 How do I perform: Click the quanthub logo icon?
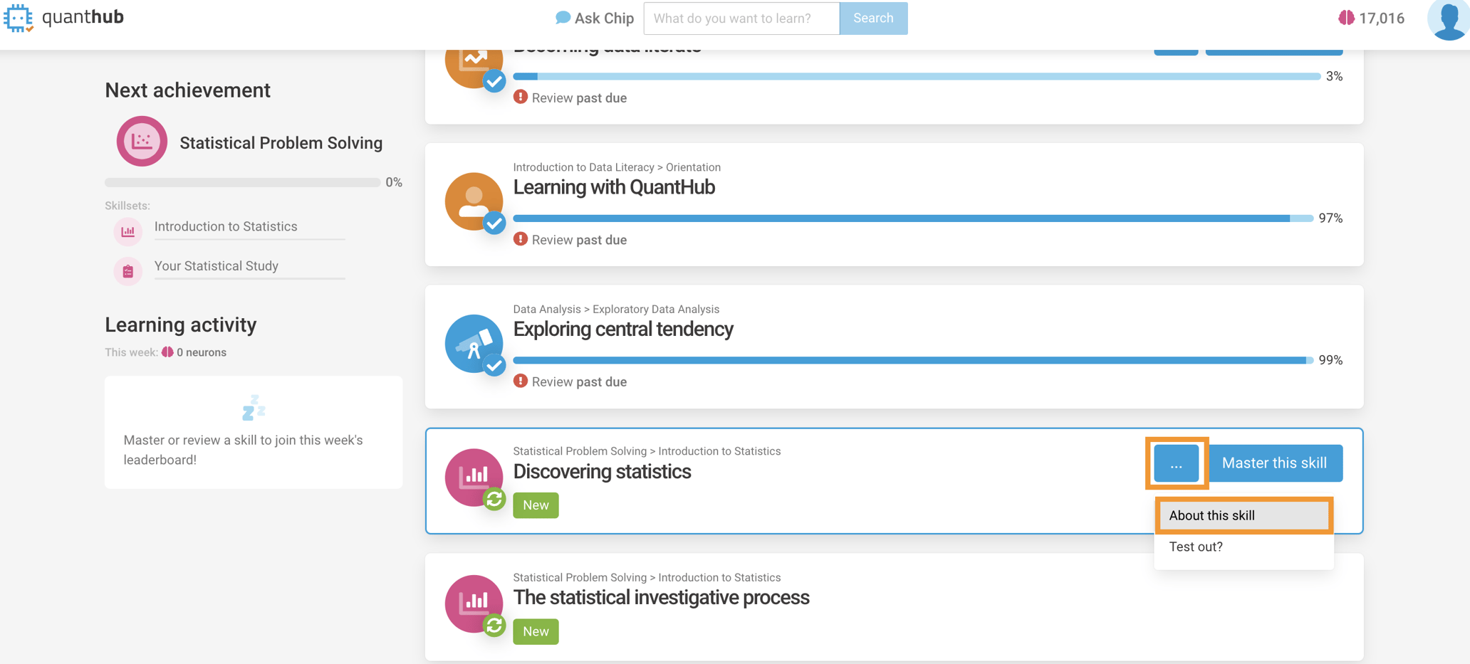click(18, 18)
